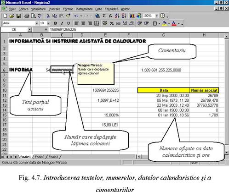Apply AutoSum with the sigma icon
This screenshot has height=192, width=229.
click(104, 16)
